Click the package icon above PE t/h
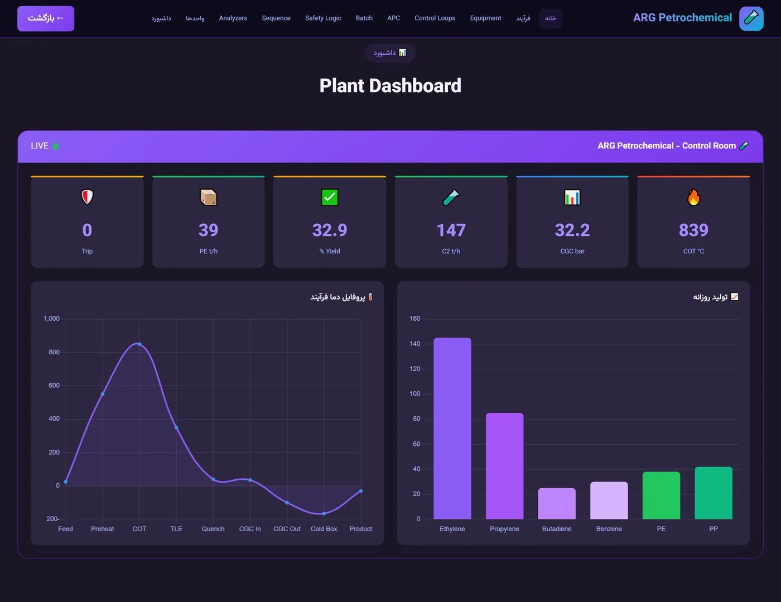 [x=209, y=197]
